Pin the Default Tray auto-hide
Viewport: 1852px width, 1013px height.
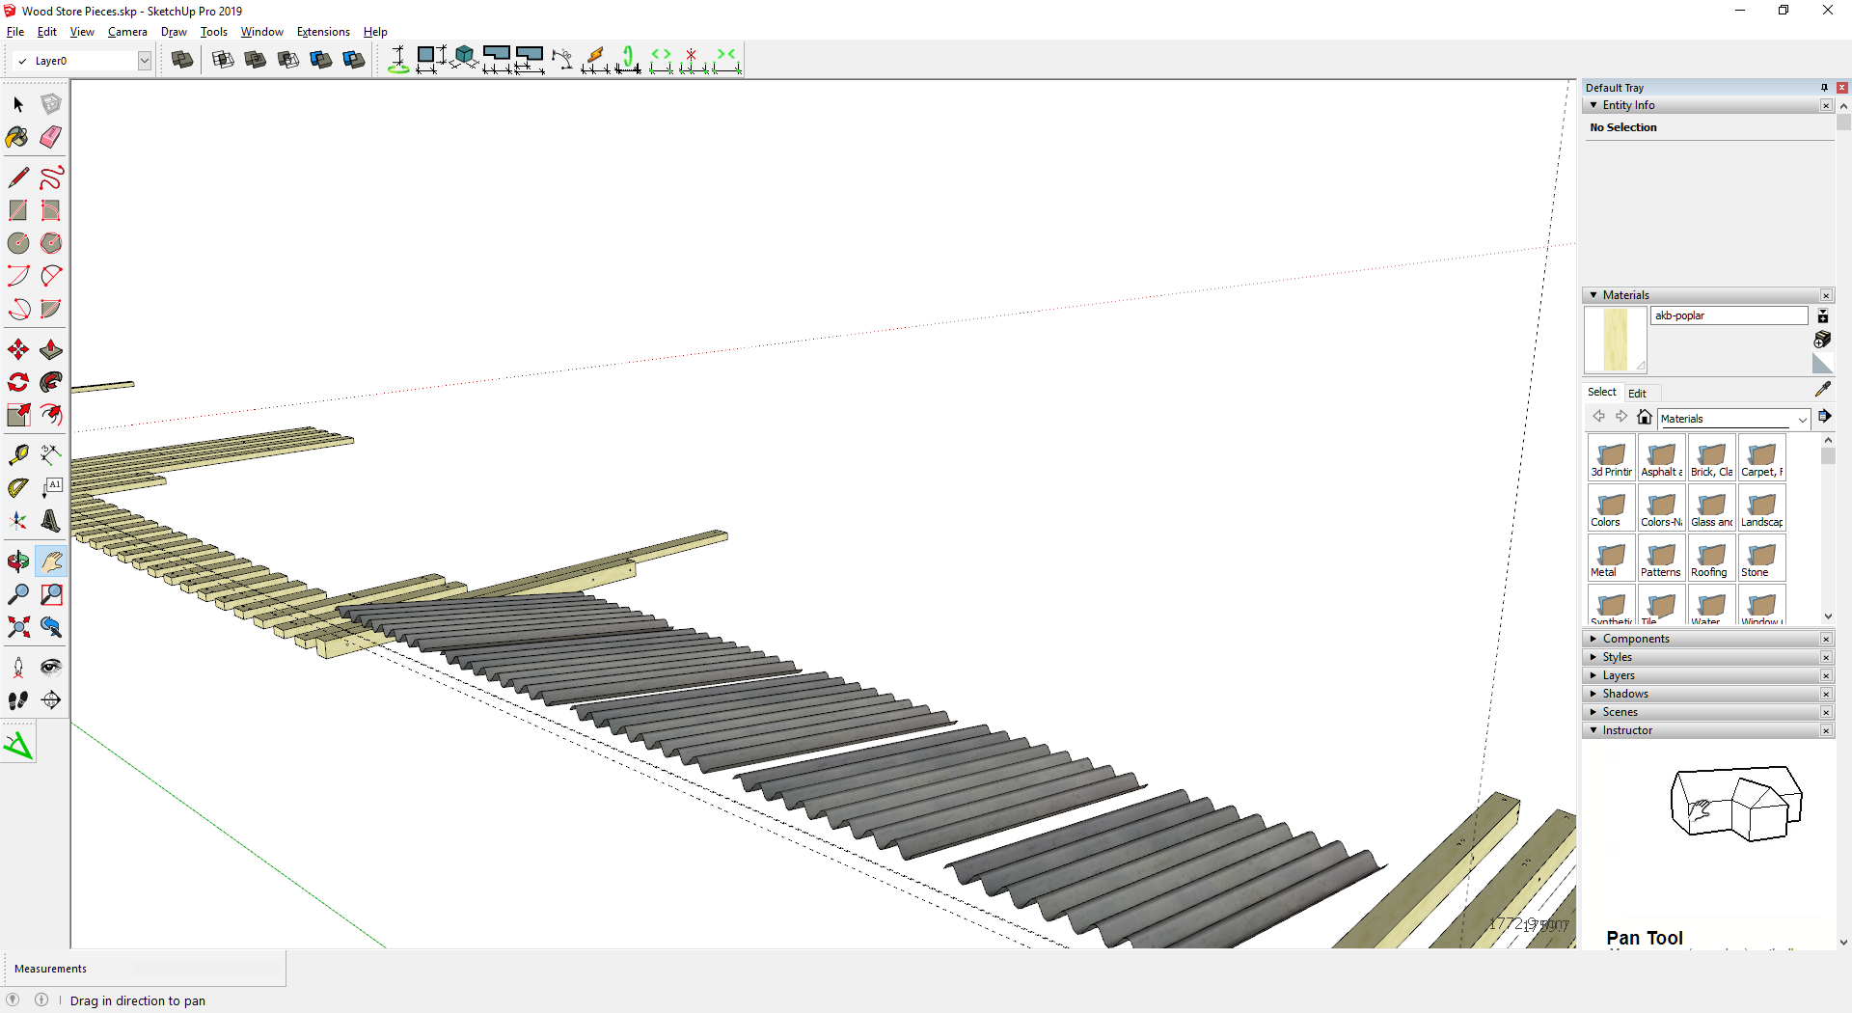[x=1824, y=88]
